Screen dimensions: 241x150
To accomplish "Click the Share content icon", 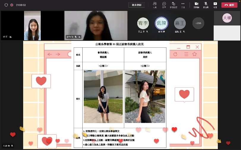I will pyautogui.click(x=215, y=4).
